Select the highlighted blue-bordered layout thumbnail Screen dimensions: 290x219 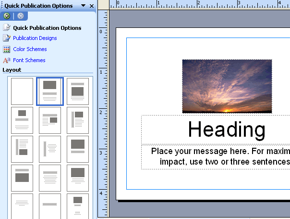50,91
